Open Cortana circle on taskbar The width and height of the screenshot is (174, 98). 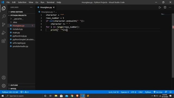(45, 96)
